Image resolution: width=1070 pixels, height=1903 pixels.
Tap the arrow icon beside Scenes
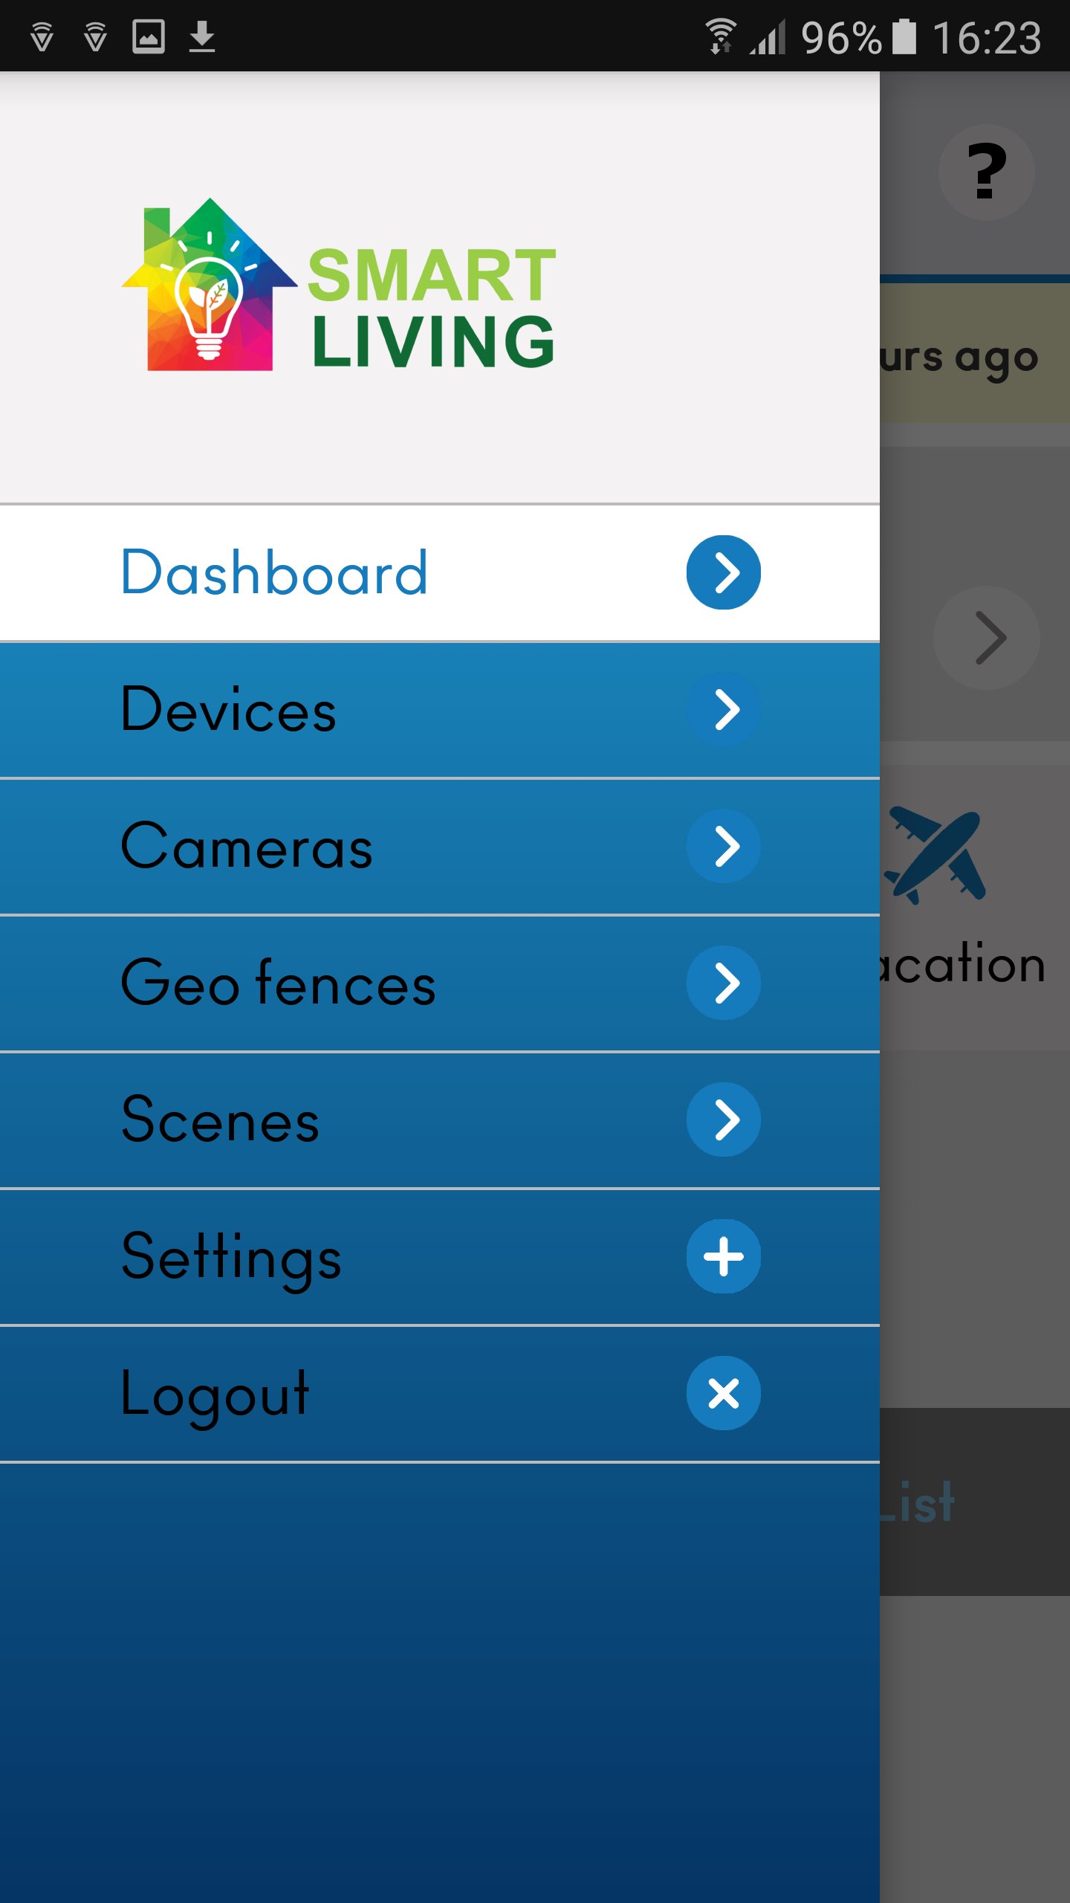tap(723, 1119)
